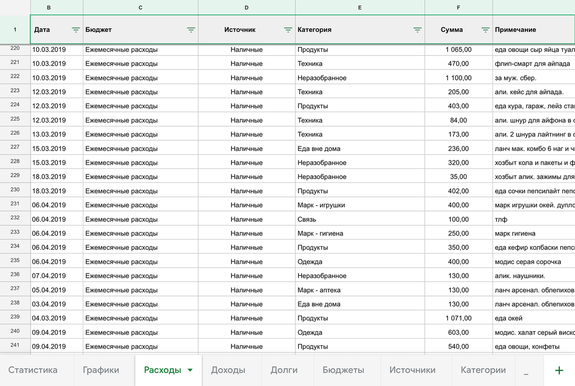Select row 230 header
575x386 pixels.
(15, 190)
